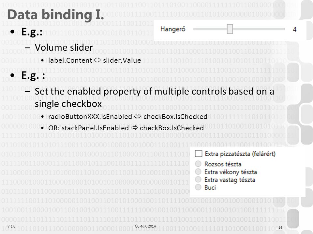Image resolution: width=313 pixels, height=234 pixels.
Task: Click the Data binding I. slide title
Action: [56, 15]
